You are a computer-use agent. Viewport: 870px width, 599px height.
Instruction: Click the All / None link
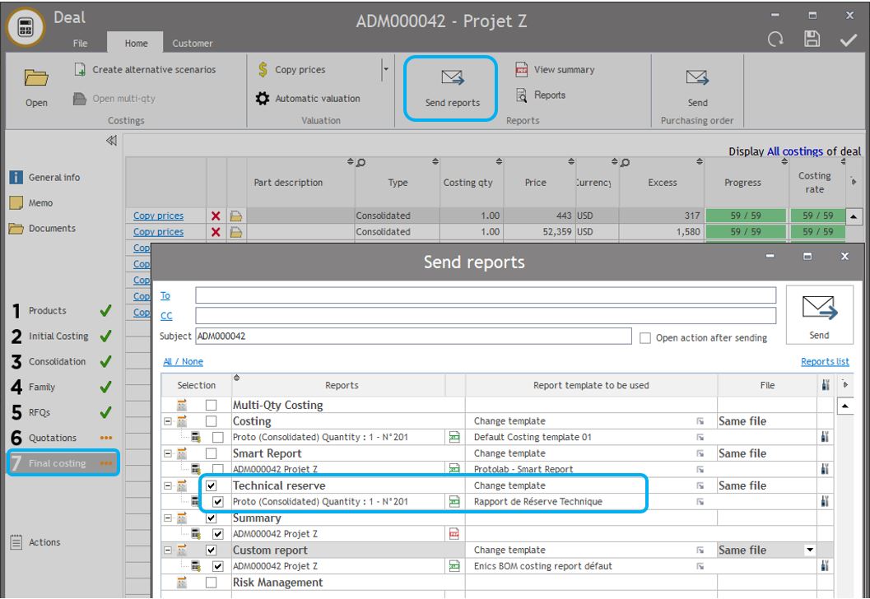click(x=183, y=361)
